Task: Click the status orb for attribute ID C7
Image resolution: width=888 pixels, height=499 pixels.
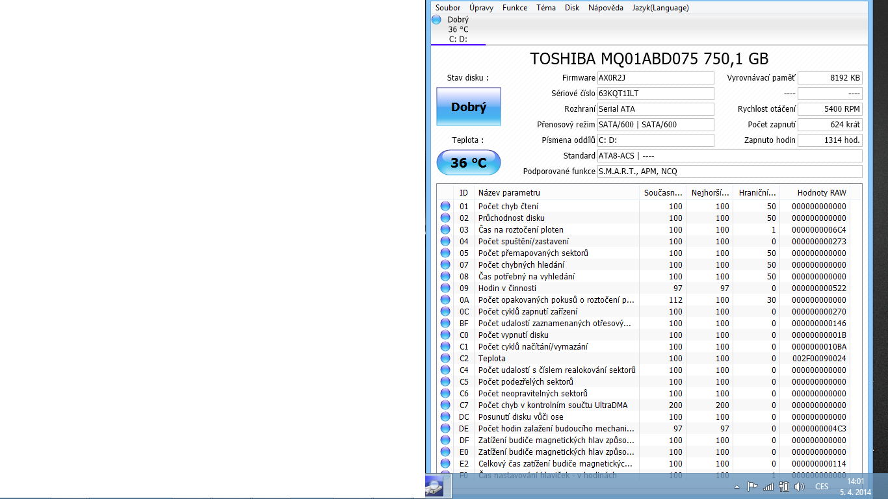Action: [x=445, y=405]
